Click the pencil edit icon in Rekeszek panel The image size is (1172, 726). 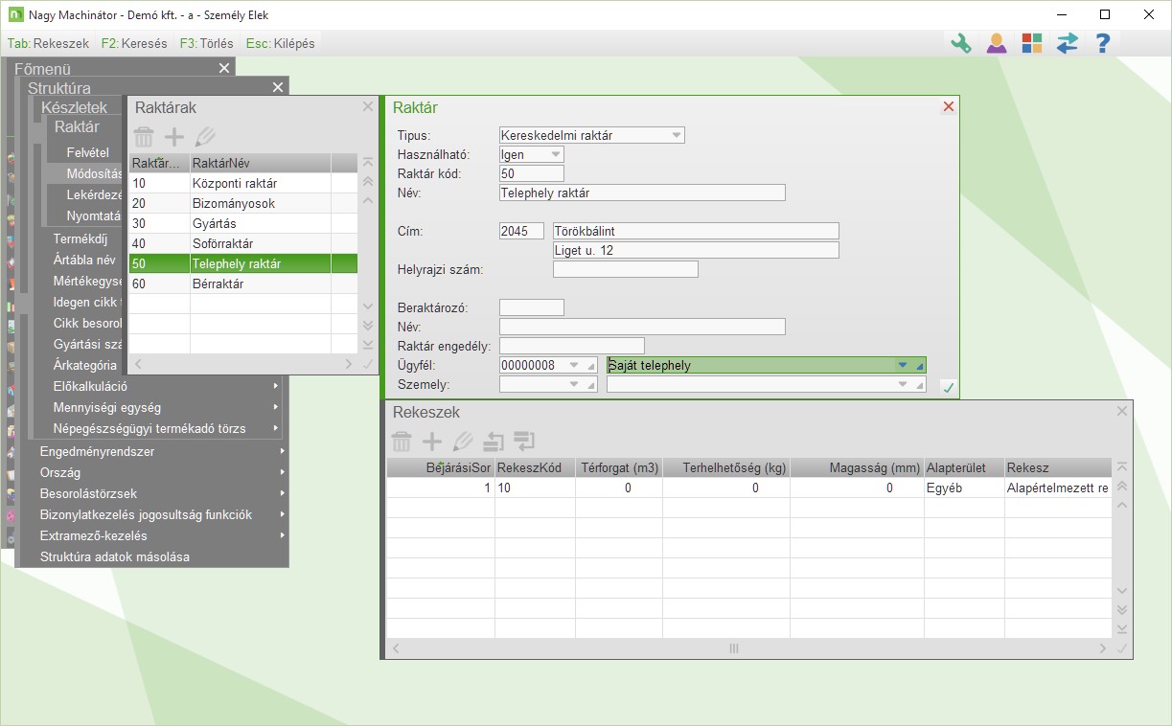click(463, 442)
